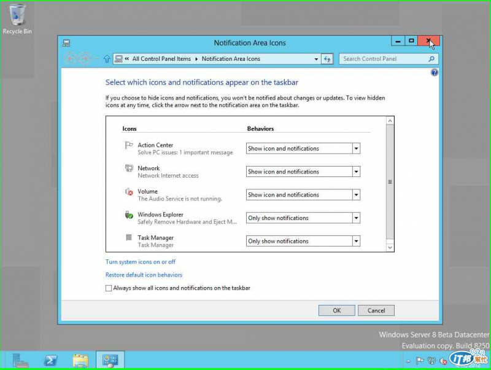Click the Cancel button
The height and width of the screenshot is (370, 491).
coord(376,310)
